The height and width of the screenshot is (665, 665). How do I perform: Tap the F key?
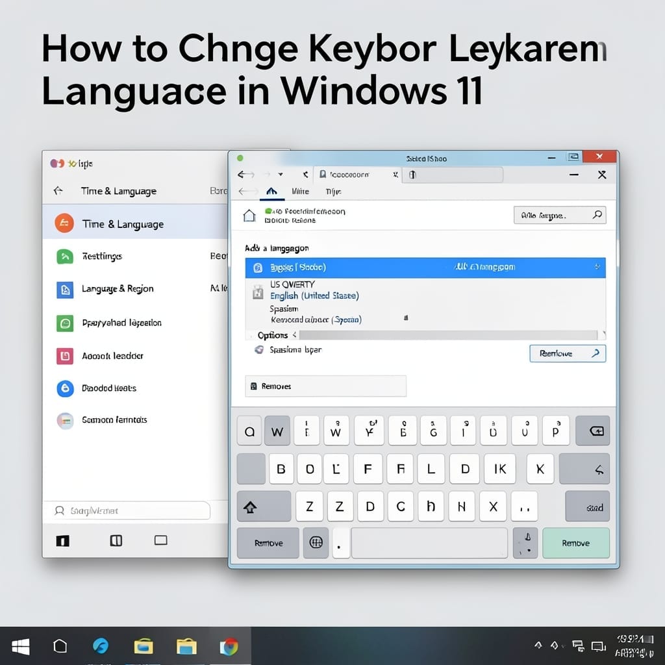point(368,469)
